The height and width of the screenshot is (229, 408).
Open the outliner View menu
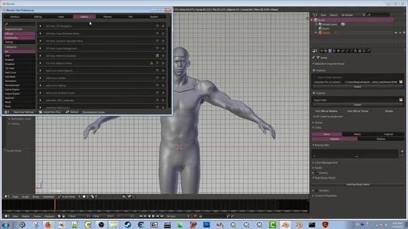point(323,15)
